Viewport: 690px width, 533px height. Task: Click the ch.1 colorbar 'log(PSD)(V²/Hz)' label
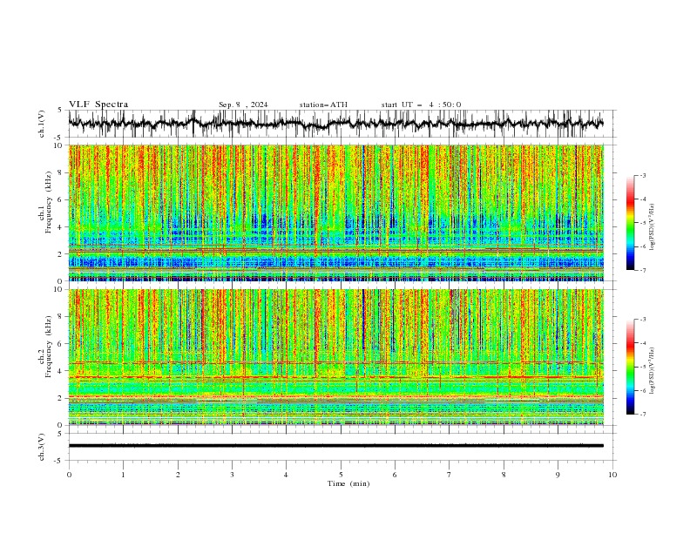pyautogui.click(x=652, y=227)
